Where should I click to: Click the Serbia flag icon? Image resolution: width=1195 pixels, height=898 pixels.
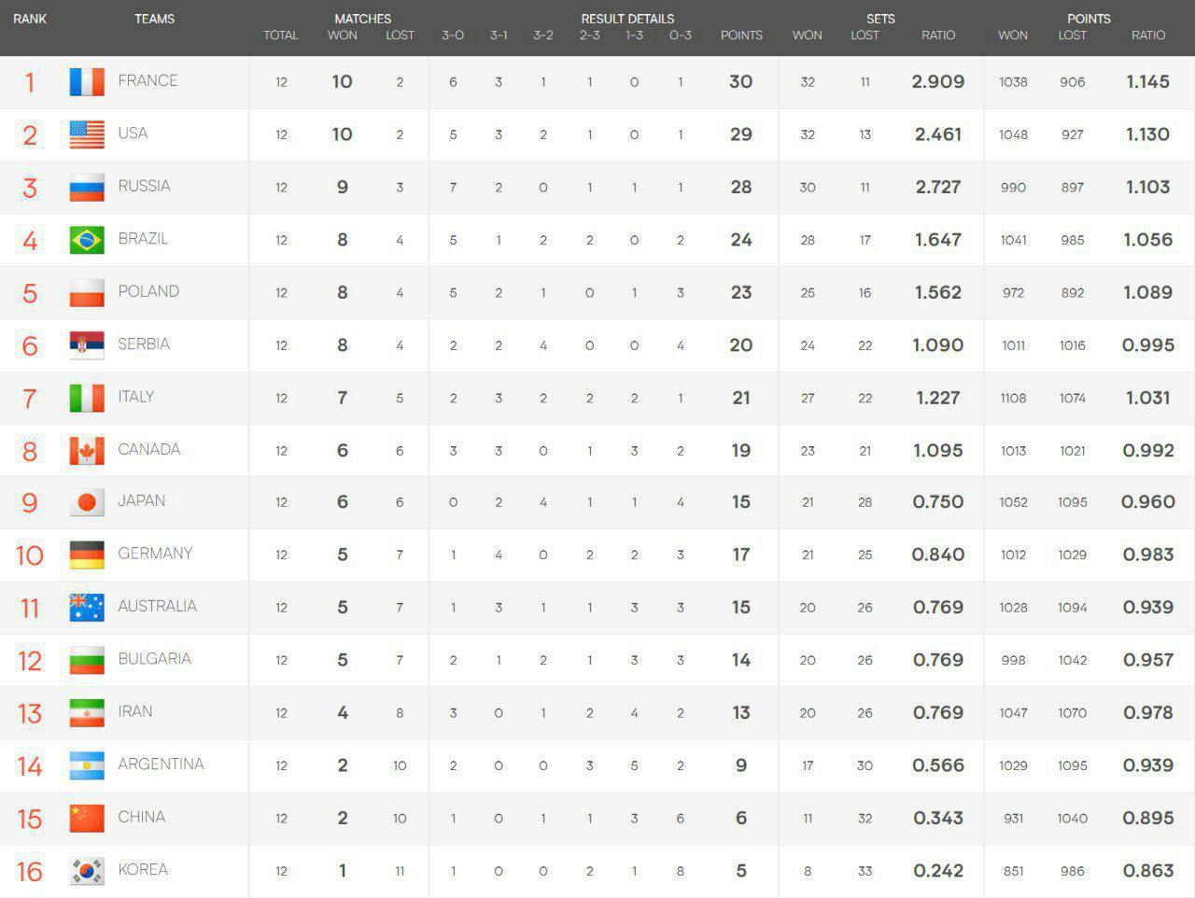pyautogui.click(x=87, y=345)
